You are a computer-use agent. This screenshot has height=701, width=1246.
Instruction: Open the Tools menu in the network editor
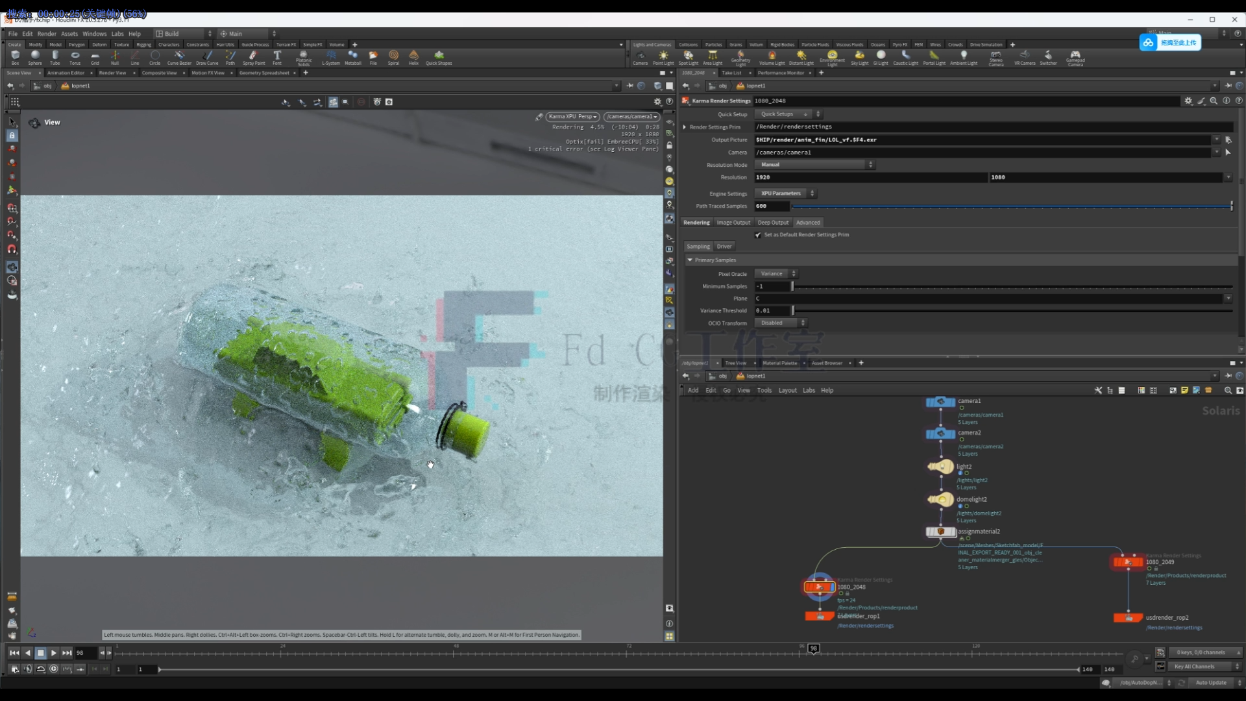point(764,390)
